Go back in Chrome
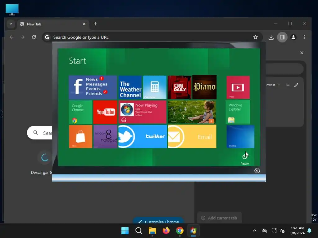Screen dimensions: 318x238 point(11,37)
